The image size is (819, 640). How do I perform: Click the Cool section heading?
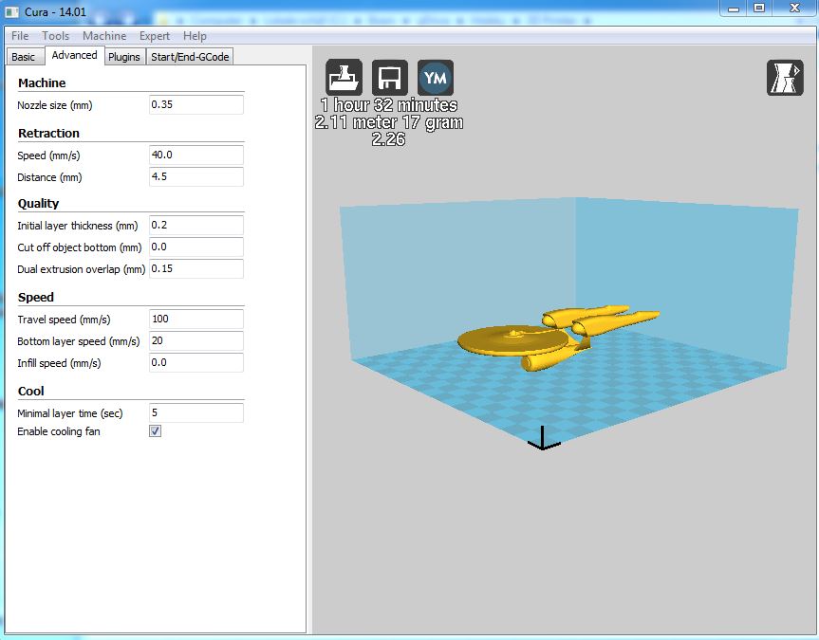(30, 392)
